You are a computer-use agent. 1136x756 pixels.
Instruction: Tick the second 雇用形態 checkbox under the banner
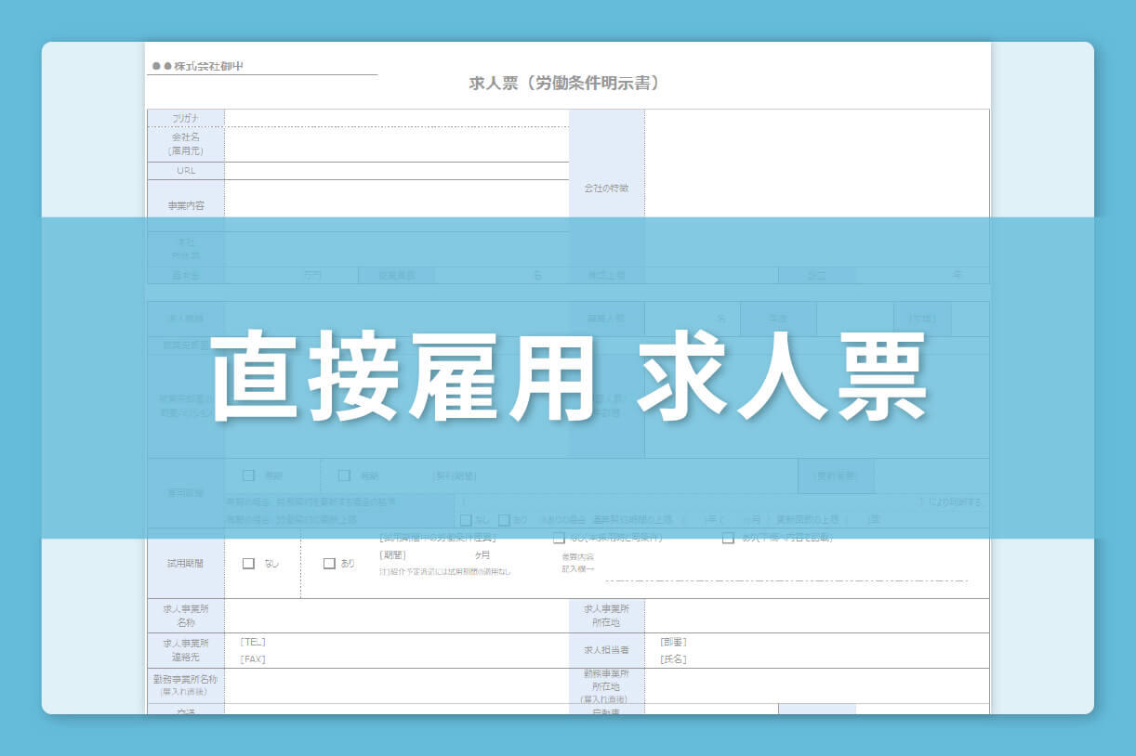344,476
